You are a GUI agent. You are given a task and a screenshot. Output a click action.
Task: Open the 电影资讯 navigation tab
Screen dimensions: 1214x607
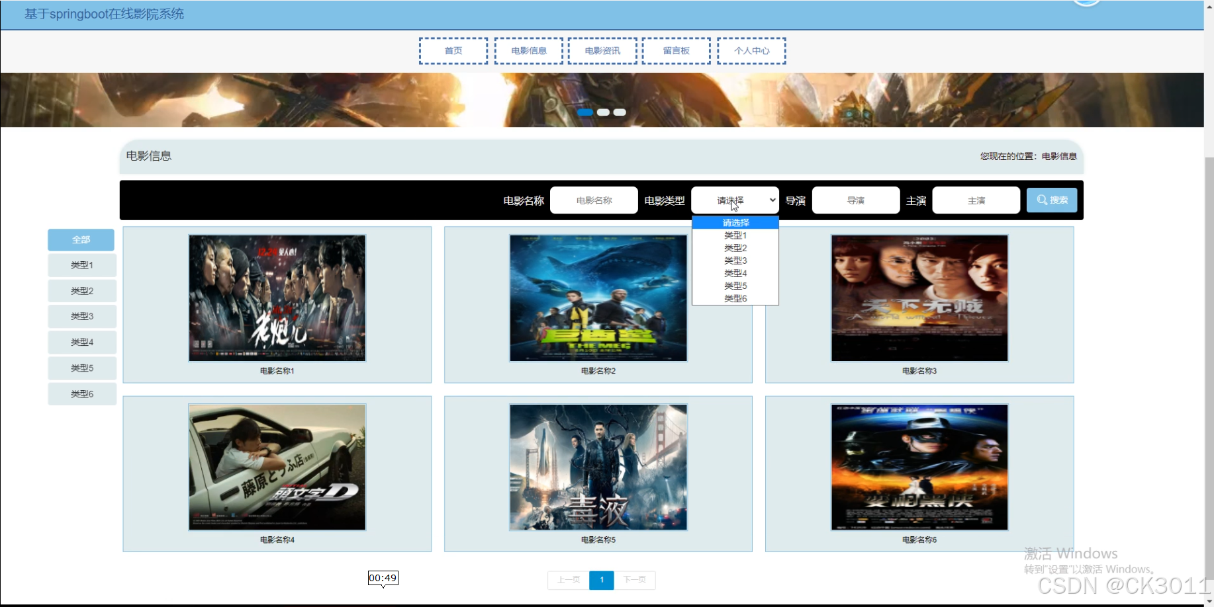tap(602, 51)
